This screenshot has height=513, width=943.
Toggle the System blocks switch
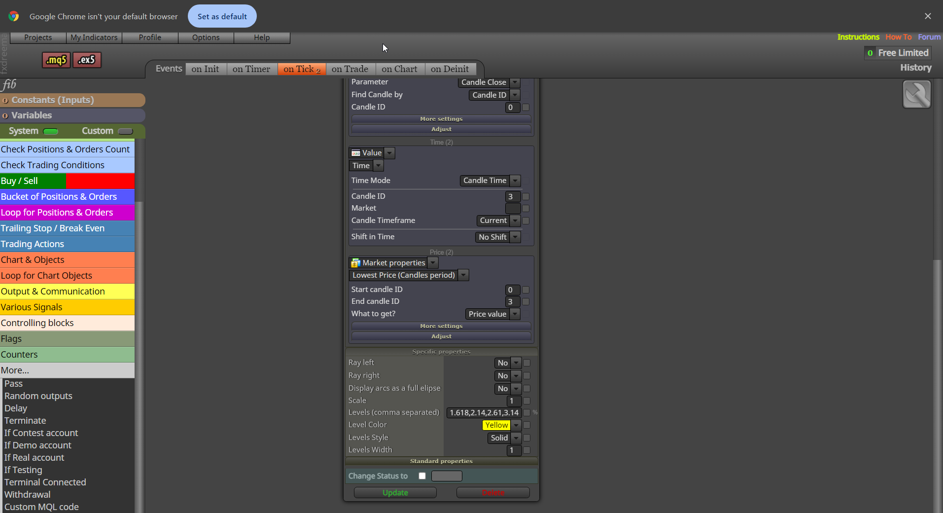(51, 131)
